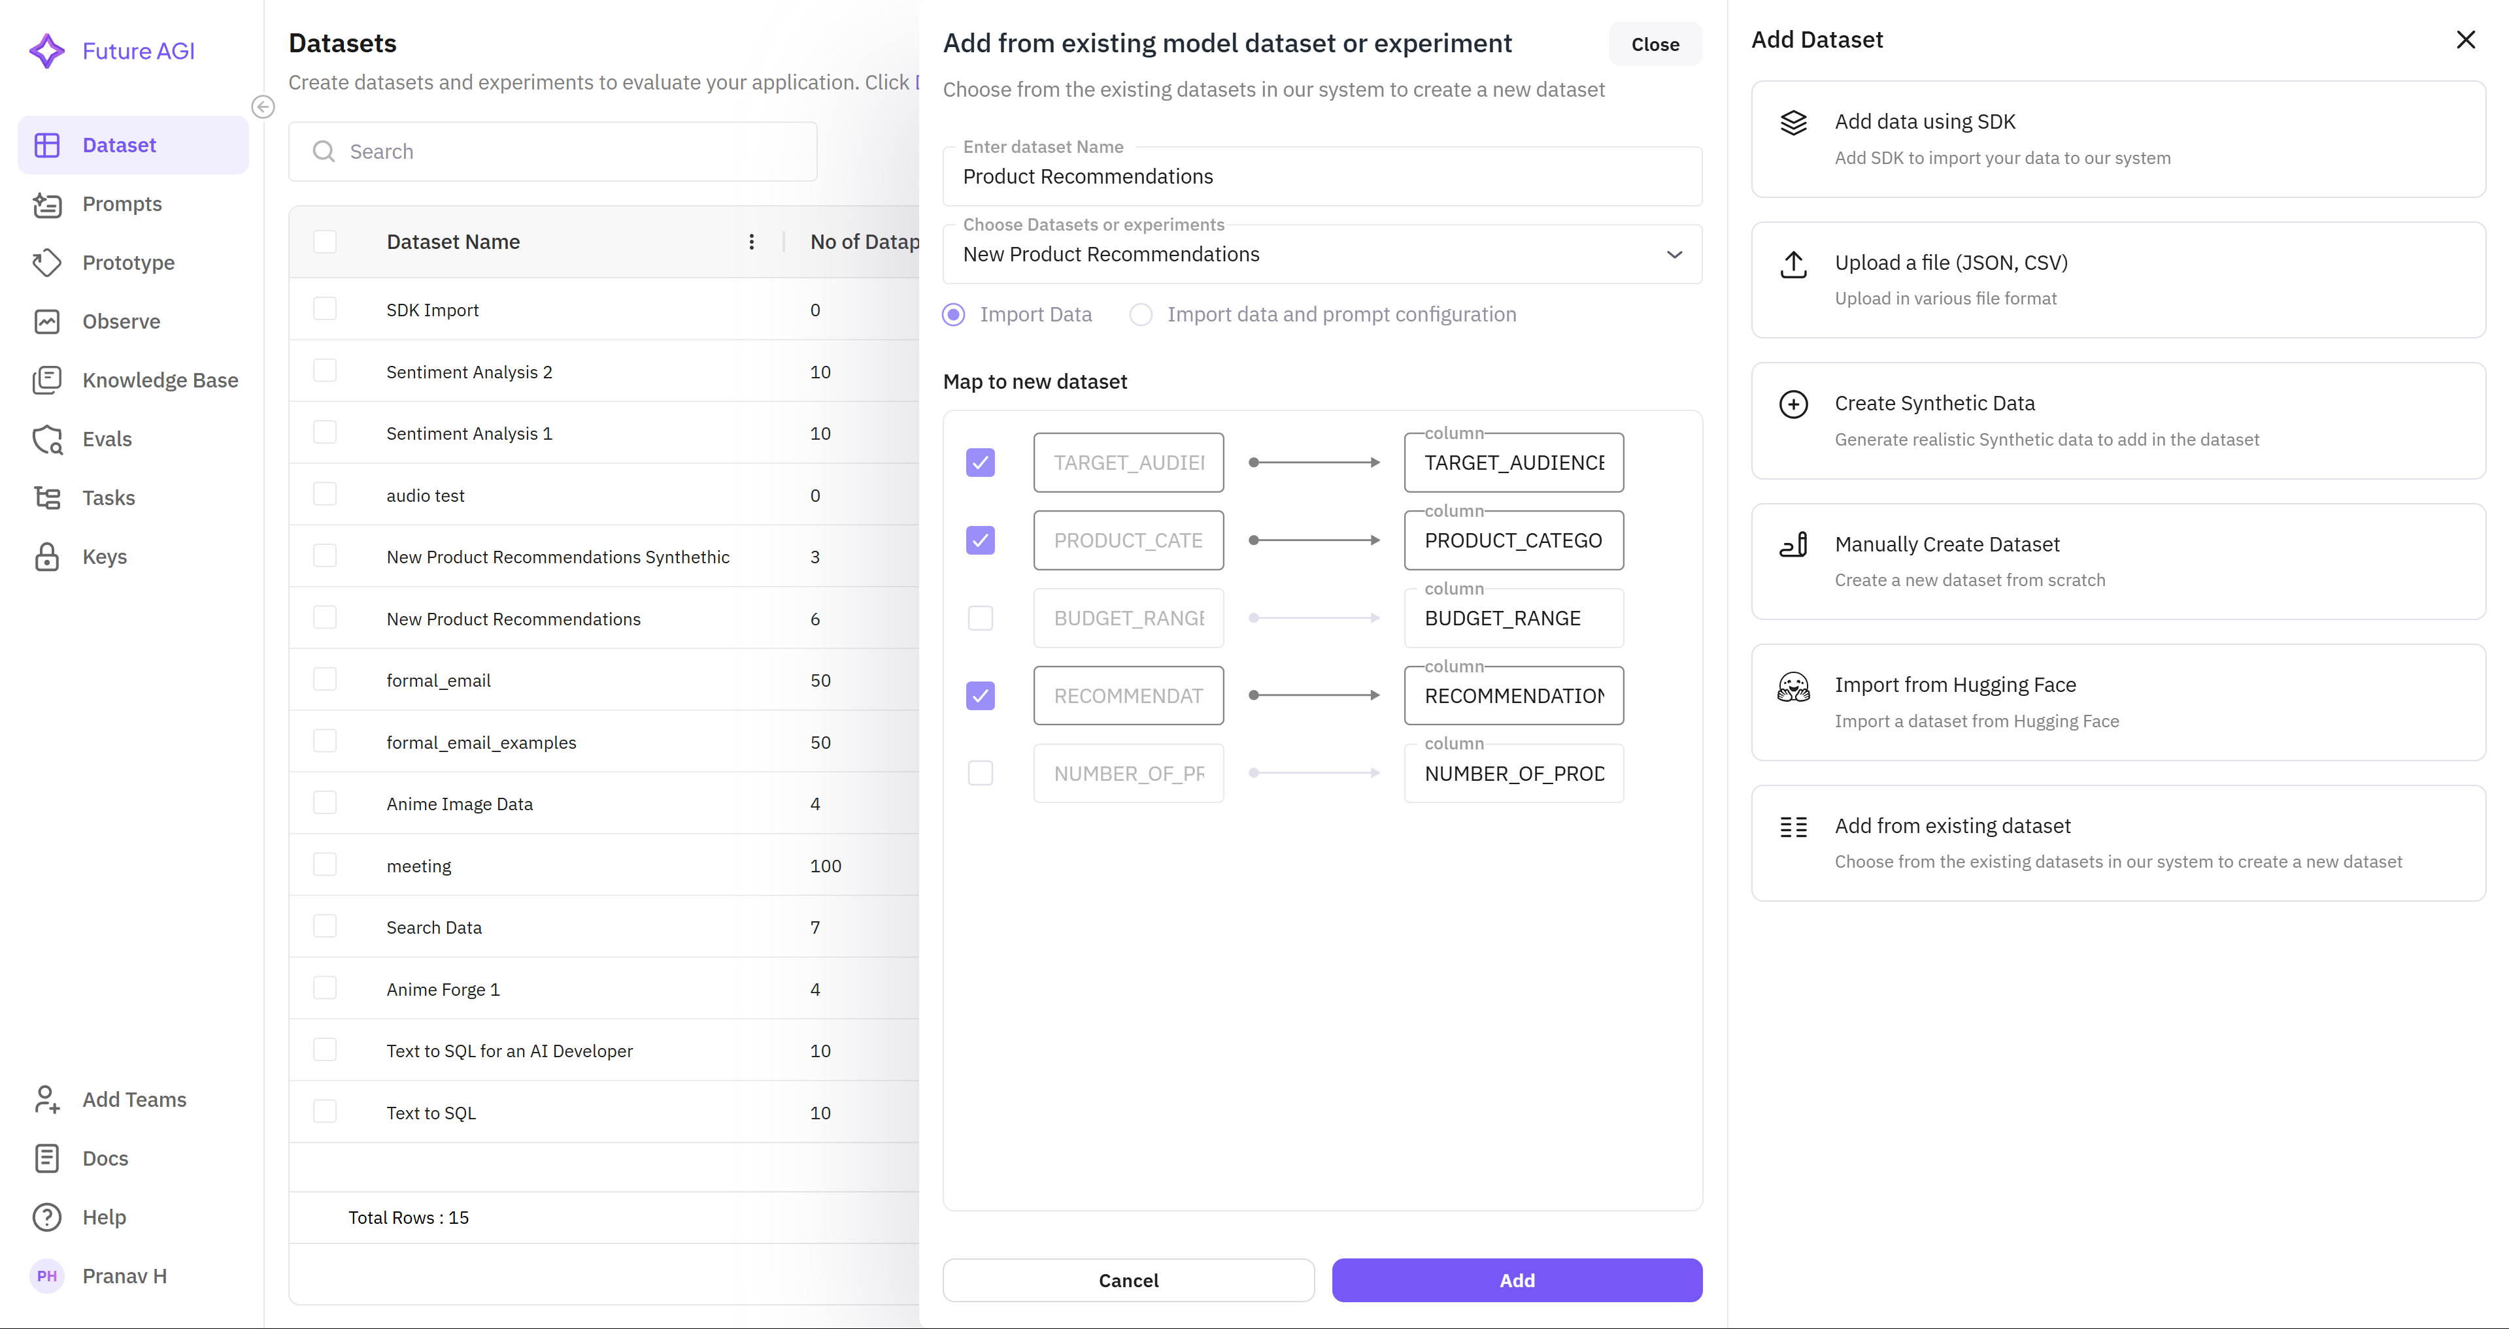
Task: Click Upload a file arrow icon
Action: (1793, 264)
